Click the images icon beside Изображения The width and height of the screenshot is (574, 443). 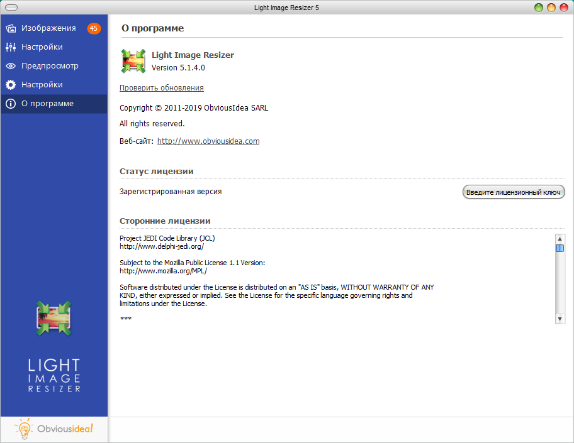[x=11, y=28]
